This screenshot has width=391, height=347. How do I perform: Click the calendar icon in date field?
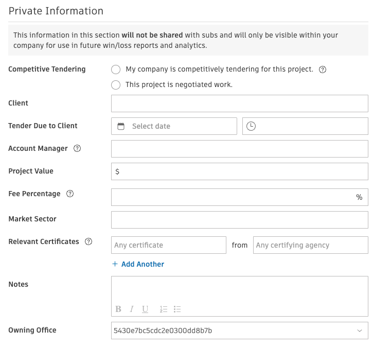121,126
